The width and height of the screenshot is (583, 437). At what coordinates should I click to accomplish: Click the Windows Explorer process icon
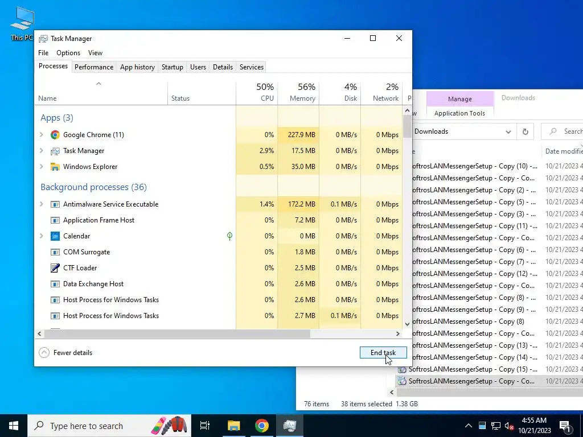pyautogui.click(x=55, y=167)
